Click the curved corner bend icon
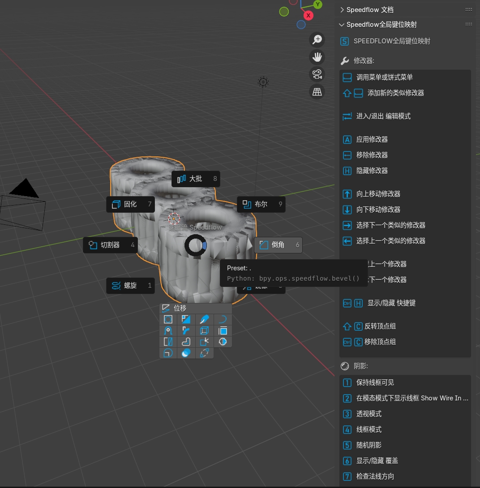Viewport: 480px width, 488px height. (x=186, y=331)
